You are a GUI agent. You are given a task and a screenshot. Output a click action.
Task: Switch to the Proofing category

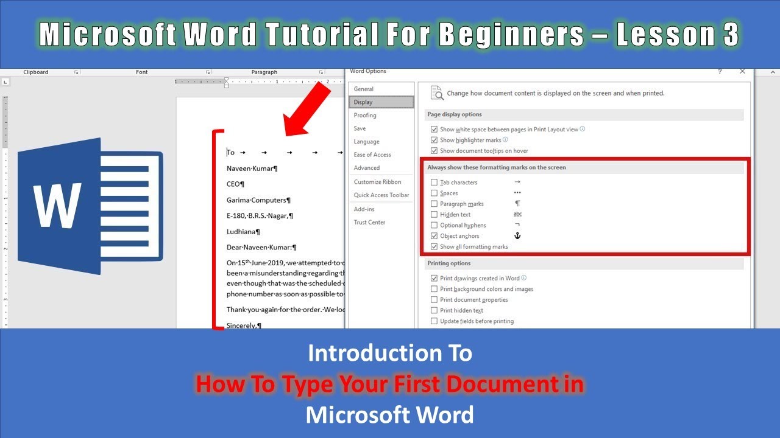365,115
